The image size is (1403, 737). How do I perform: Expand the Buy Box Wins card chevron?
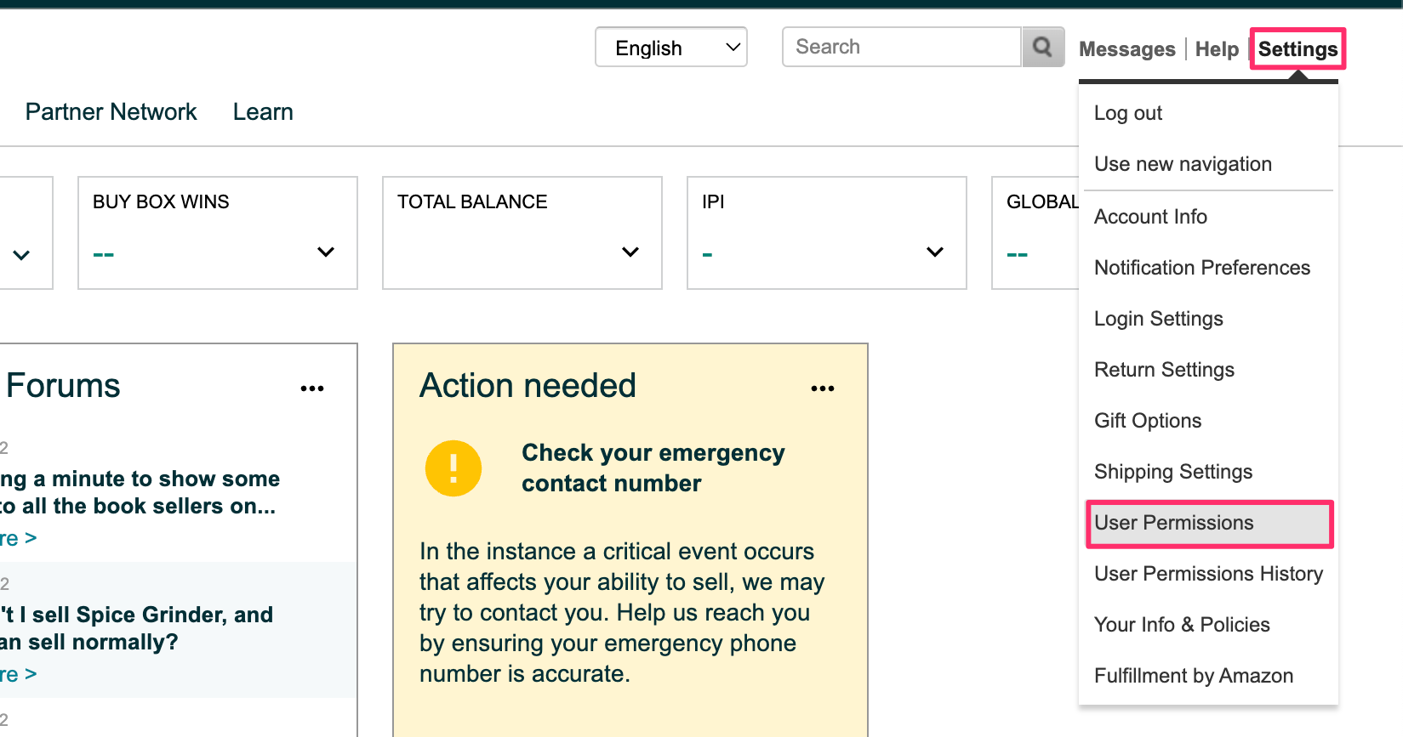coord(325,252)
